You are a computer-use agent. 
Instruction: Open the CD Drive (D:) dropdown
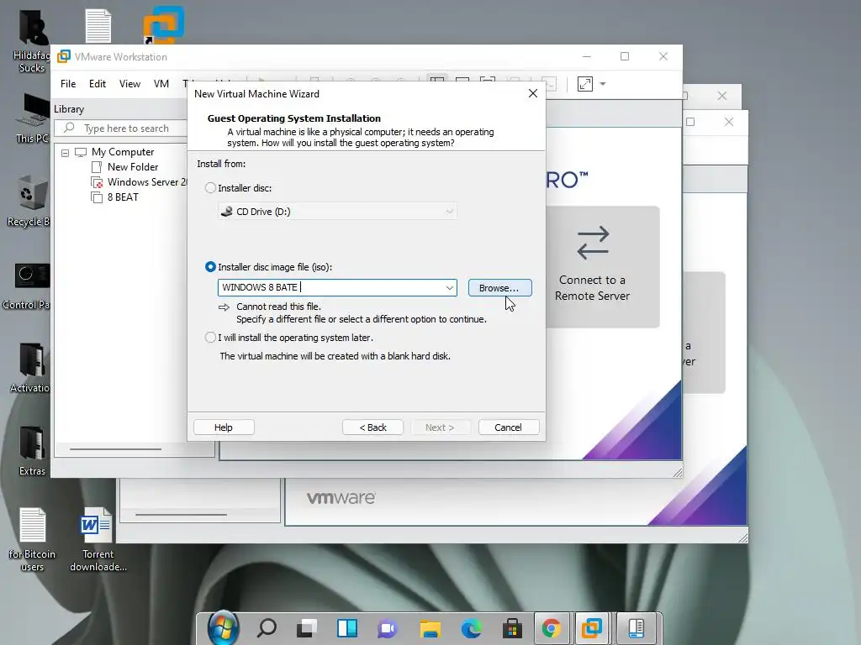point(337,211)
